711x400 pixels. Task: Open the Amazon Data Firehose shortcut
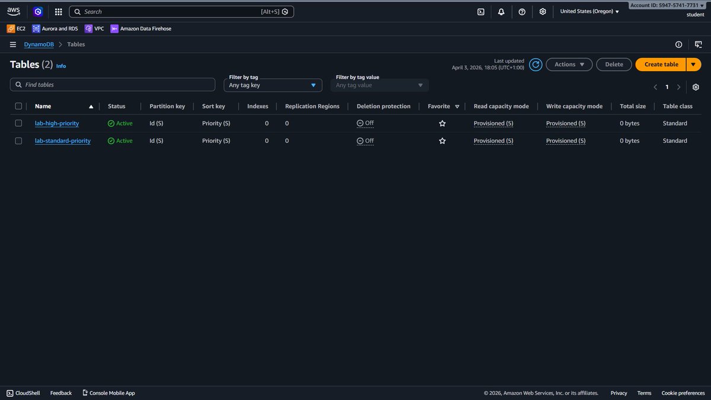pos(141,28)
